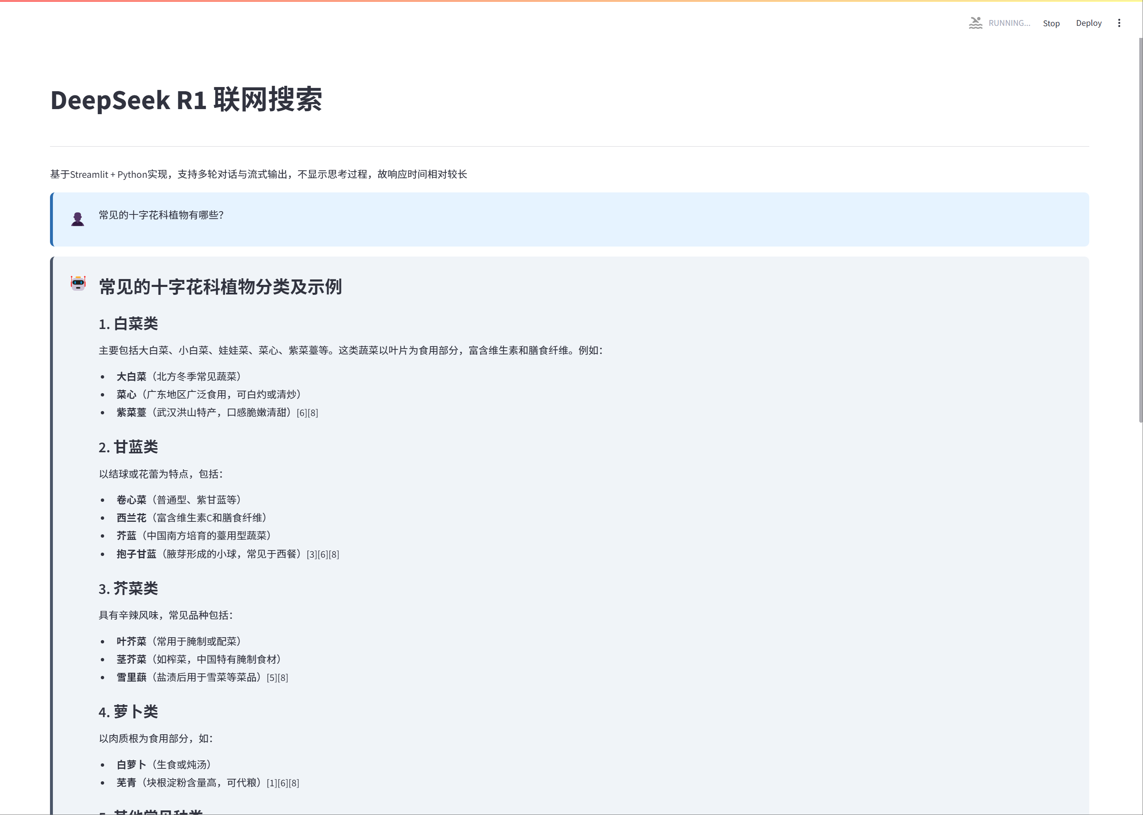
Task: Click the DeepSeek R1 联网搜索 title
Action: [186, 100]
